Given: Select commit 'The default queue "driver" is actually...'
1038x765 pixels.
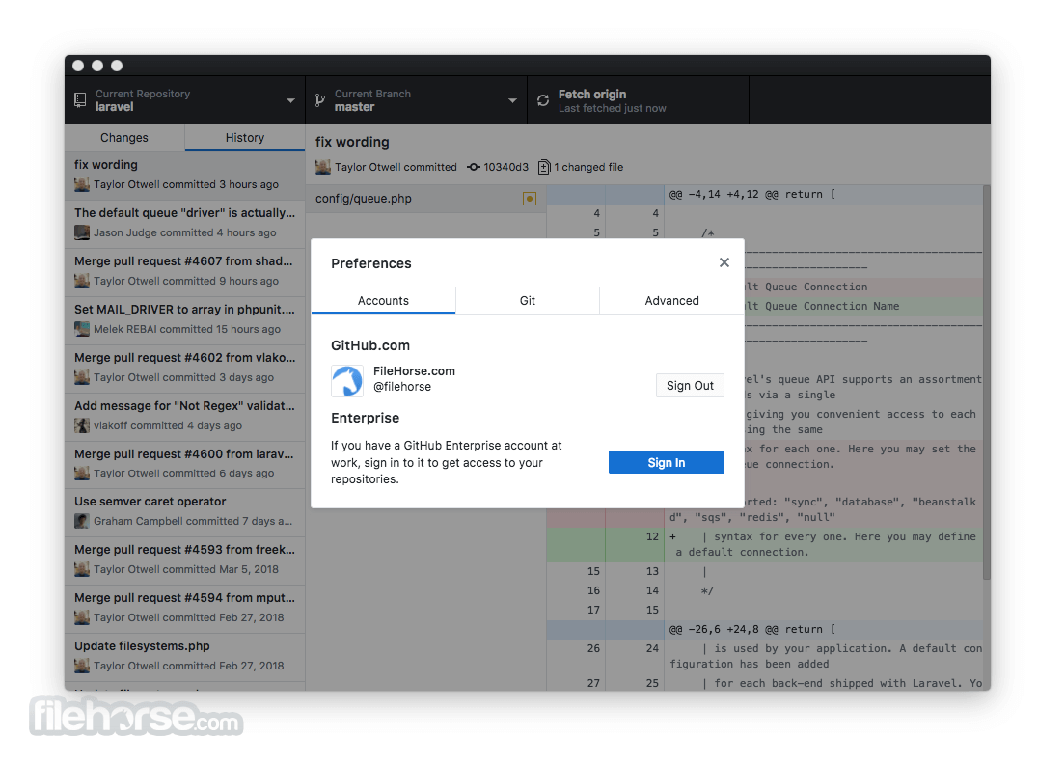Looking at the screenshot, I should coord(184,224).
